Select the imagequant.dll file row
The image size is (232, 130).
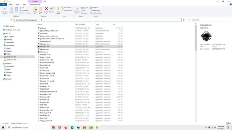click(x=80, y=41)
